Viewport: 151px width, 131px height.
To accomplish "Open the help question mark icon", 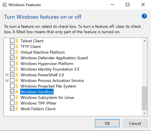I will pyautogui.click(x=144, y=16).
